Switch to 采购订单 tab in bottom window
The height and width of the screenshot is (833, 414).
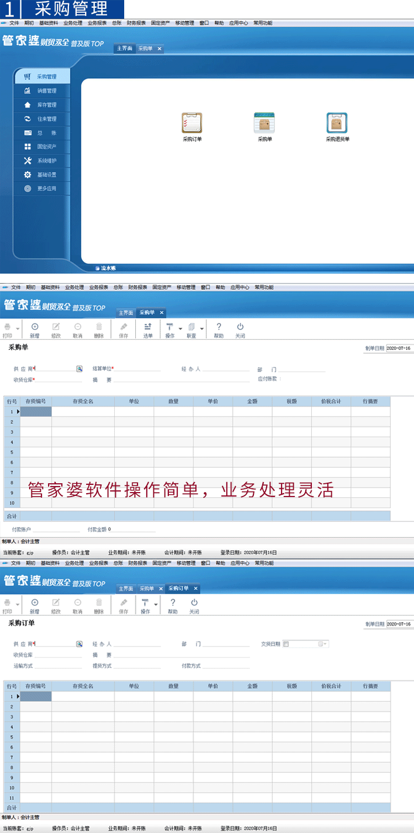click(x=178, y=589)
